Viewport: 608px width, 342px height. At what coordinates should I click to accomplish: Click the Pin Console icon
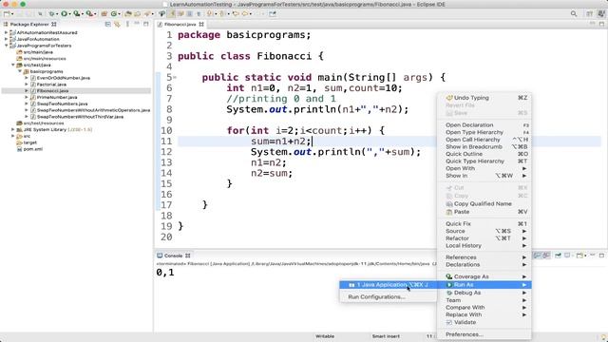point(558,256)
